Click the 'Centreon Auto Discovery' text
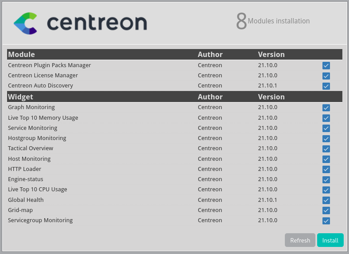Viewport: 349px width, 254px height. [x=41, y=86]
